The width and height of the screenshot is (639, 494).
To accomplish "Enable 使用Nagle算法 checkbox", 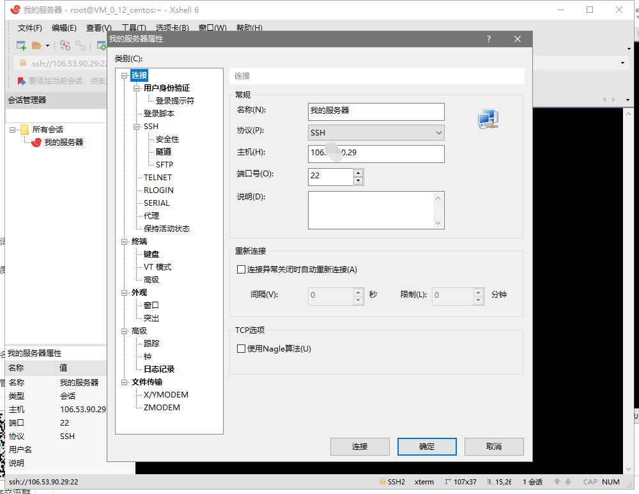I will (x=242, y=348).
